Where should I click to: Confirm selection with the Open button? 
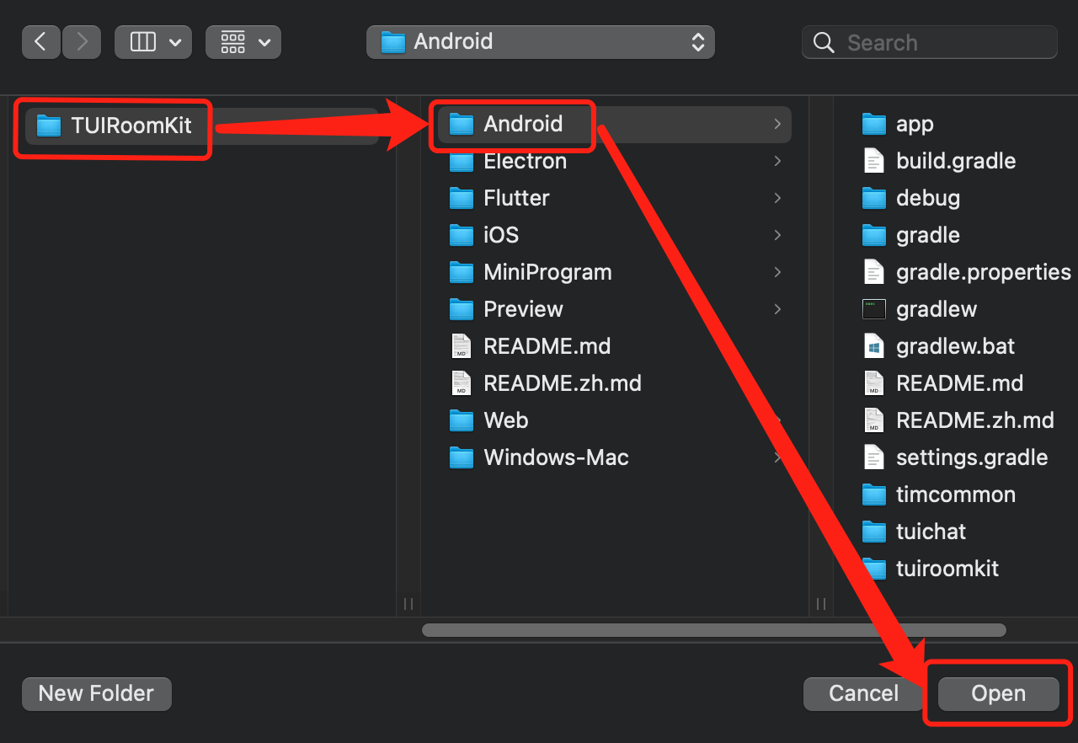tap(998, 694)
